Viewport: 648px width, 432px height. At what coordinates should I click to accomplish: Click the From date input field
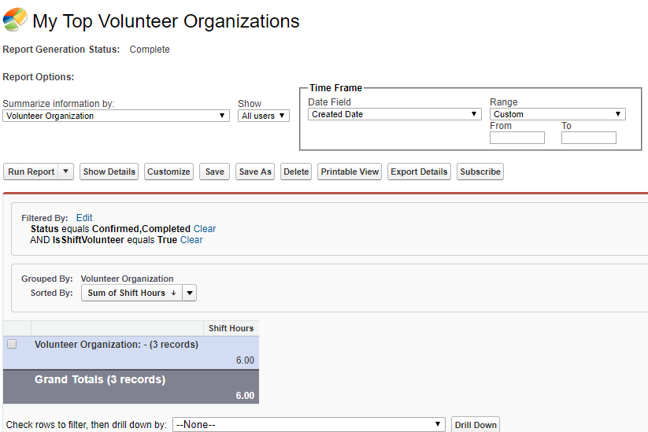(517, 138)
